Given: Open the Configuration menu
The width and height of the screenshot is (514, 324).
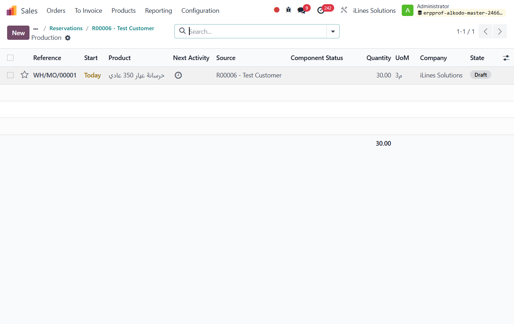Looking at the screenshot, I should point(200,11).
